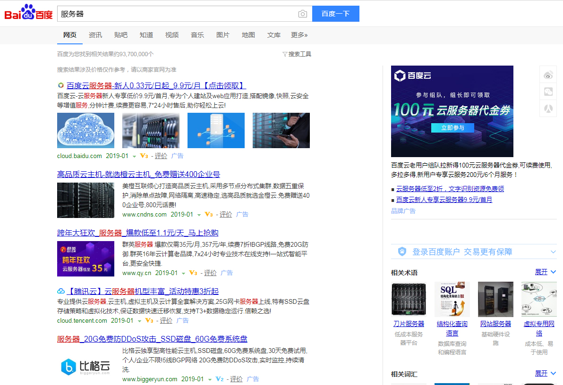Click 立即参与 in the banner ad
This screenshot has height=385, width=563.
pos(452,128)
